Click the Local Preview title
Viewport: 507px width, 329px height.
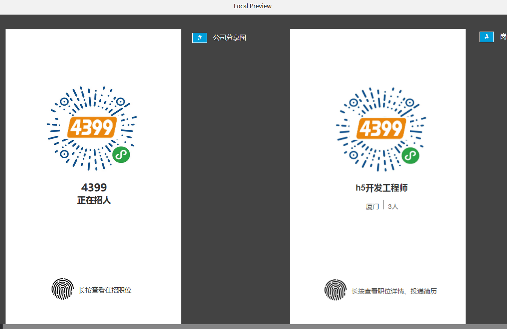253,6
